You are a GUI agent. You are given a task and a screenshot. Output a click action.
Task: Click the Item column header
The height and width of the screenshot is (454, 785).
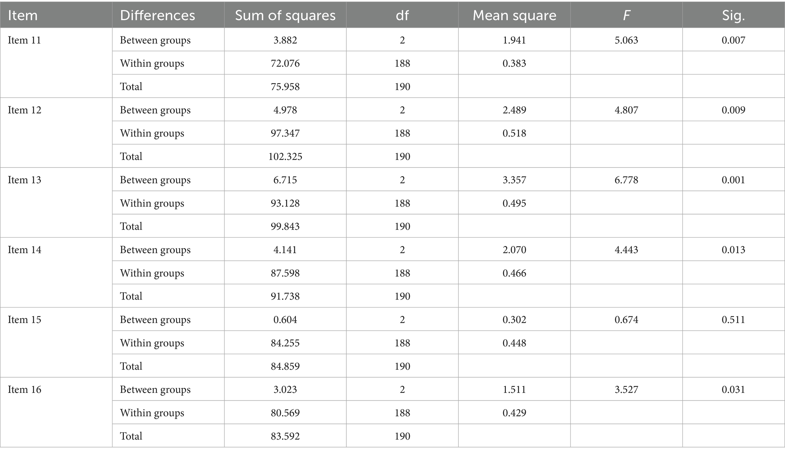click(23, 15)
